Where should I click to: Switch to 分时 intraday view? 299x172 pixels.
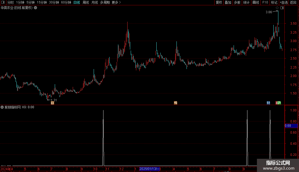(x=11, y=2)
